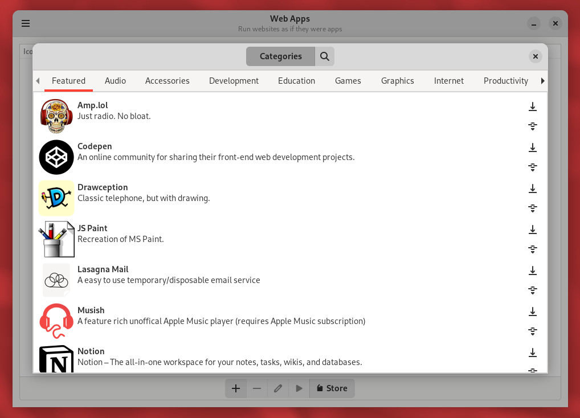This screenshot has height=418, width=580.
Task: Click the 'Lasagna Mail' title text
Action: point(103,269)
